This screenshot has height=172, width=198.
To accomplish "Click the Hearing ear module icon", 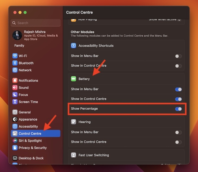I will (x=73, y=122).
